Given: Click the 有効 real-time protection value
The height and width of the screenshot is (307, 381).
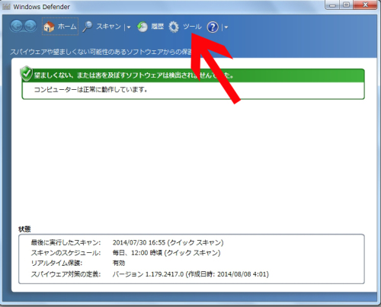Looking at the screenshot, I should coord(119,263).
